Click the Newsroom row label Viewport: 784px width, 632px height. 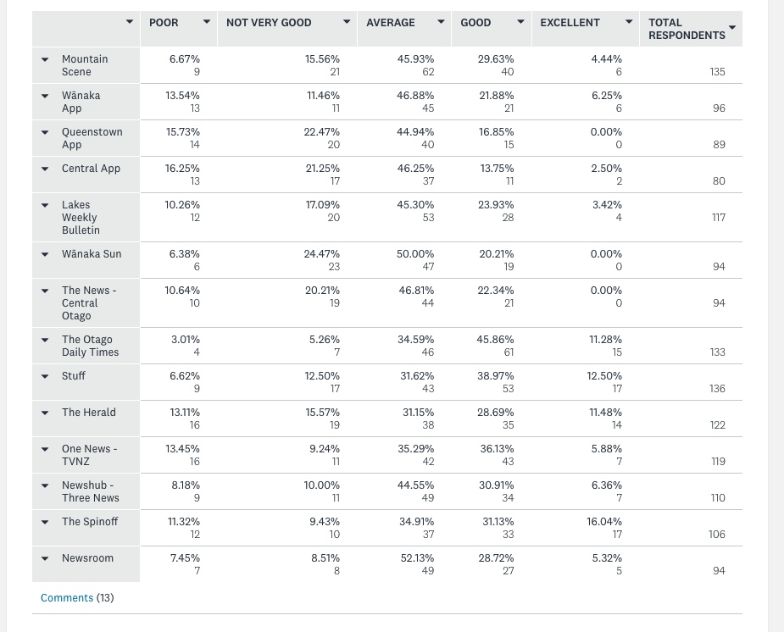click(87, 558)
